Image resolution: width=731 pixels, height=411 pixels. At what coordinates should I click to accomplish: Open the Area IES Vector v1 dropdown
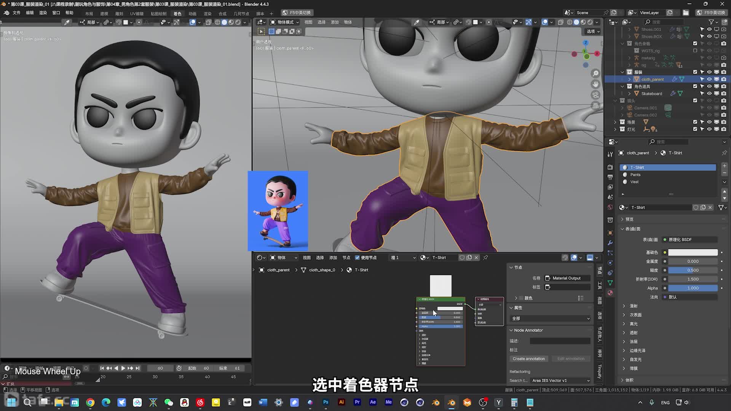pyautogui.click(x=560, y=381)
